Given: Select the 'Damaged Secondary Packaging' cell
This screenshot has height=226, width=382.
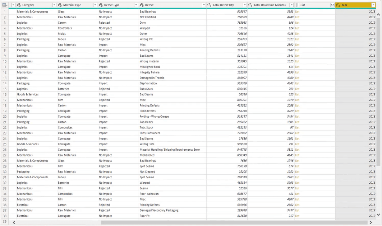Looking at the screenshot, I should click(x=173, y=211).
